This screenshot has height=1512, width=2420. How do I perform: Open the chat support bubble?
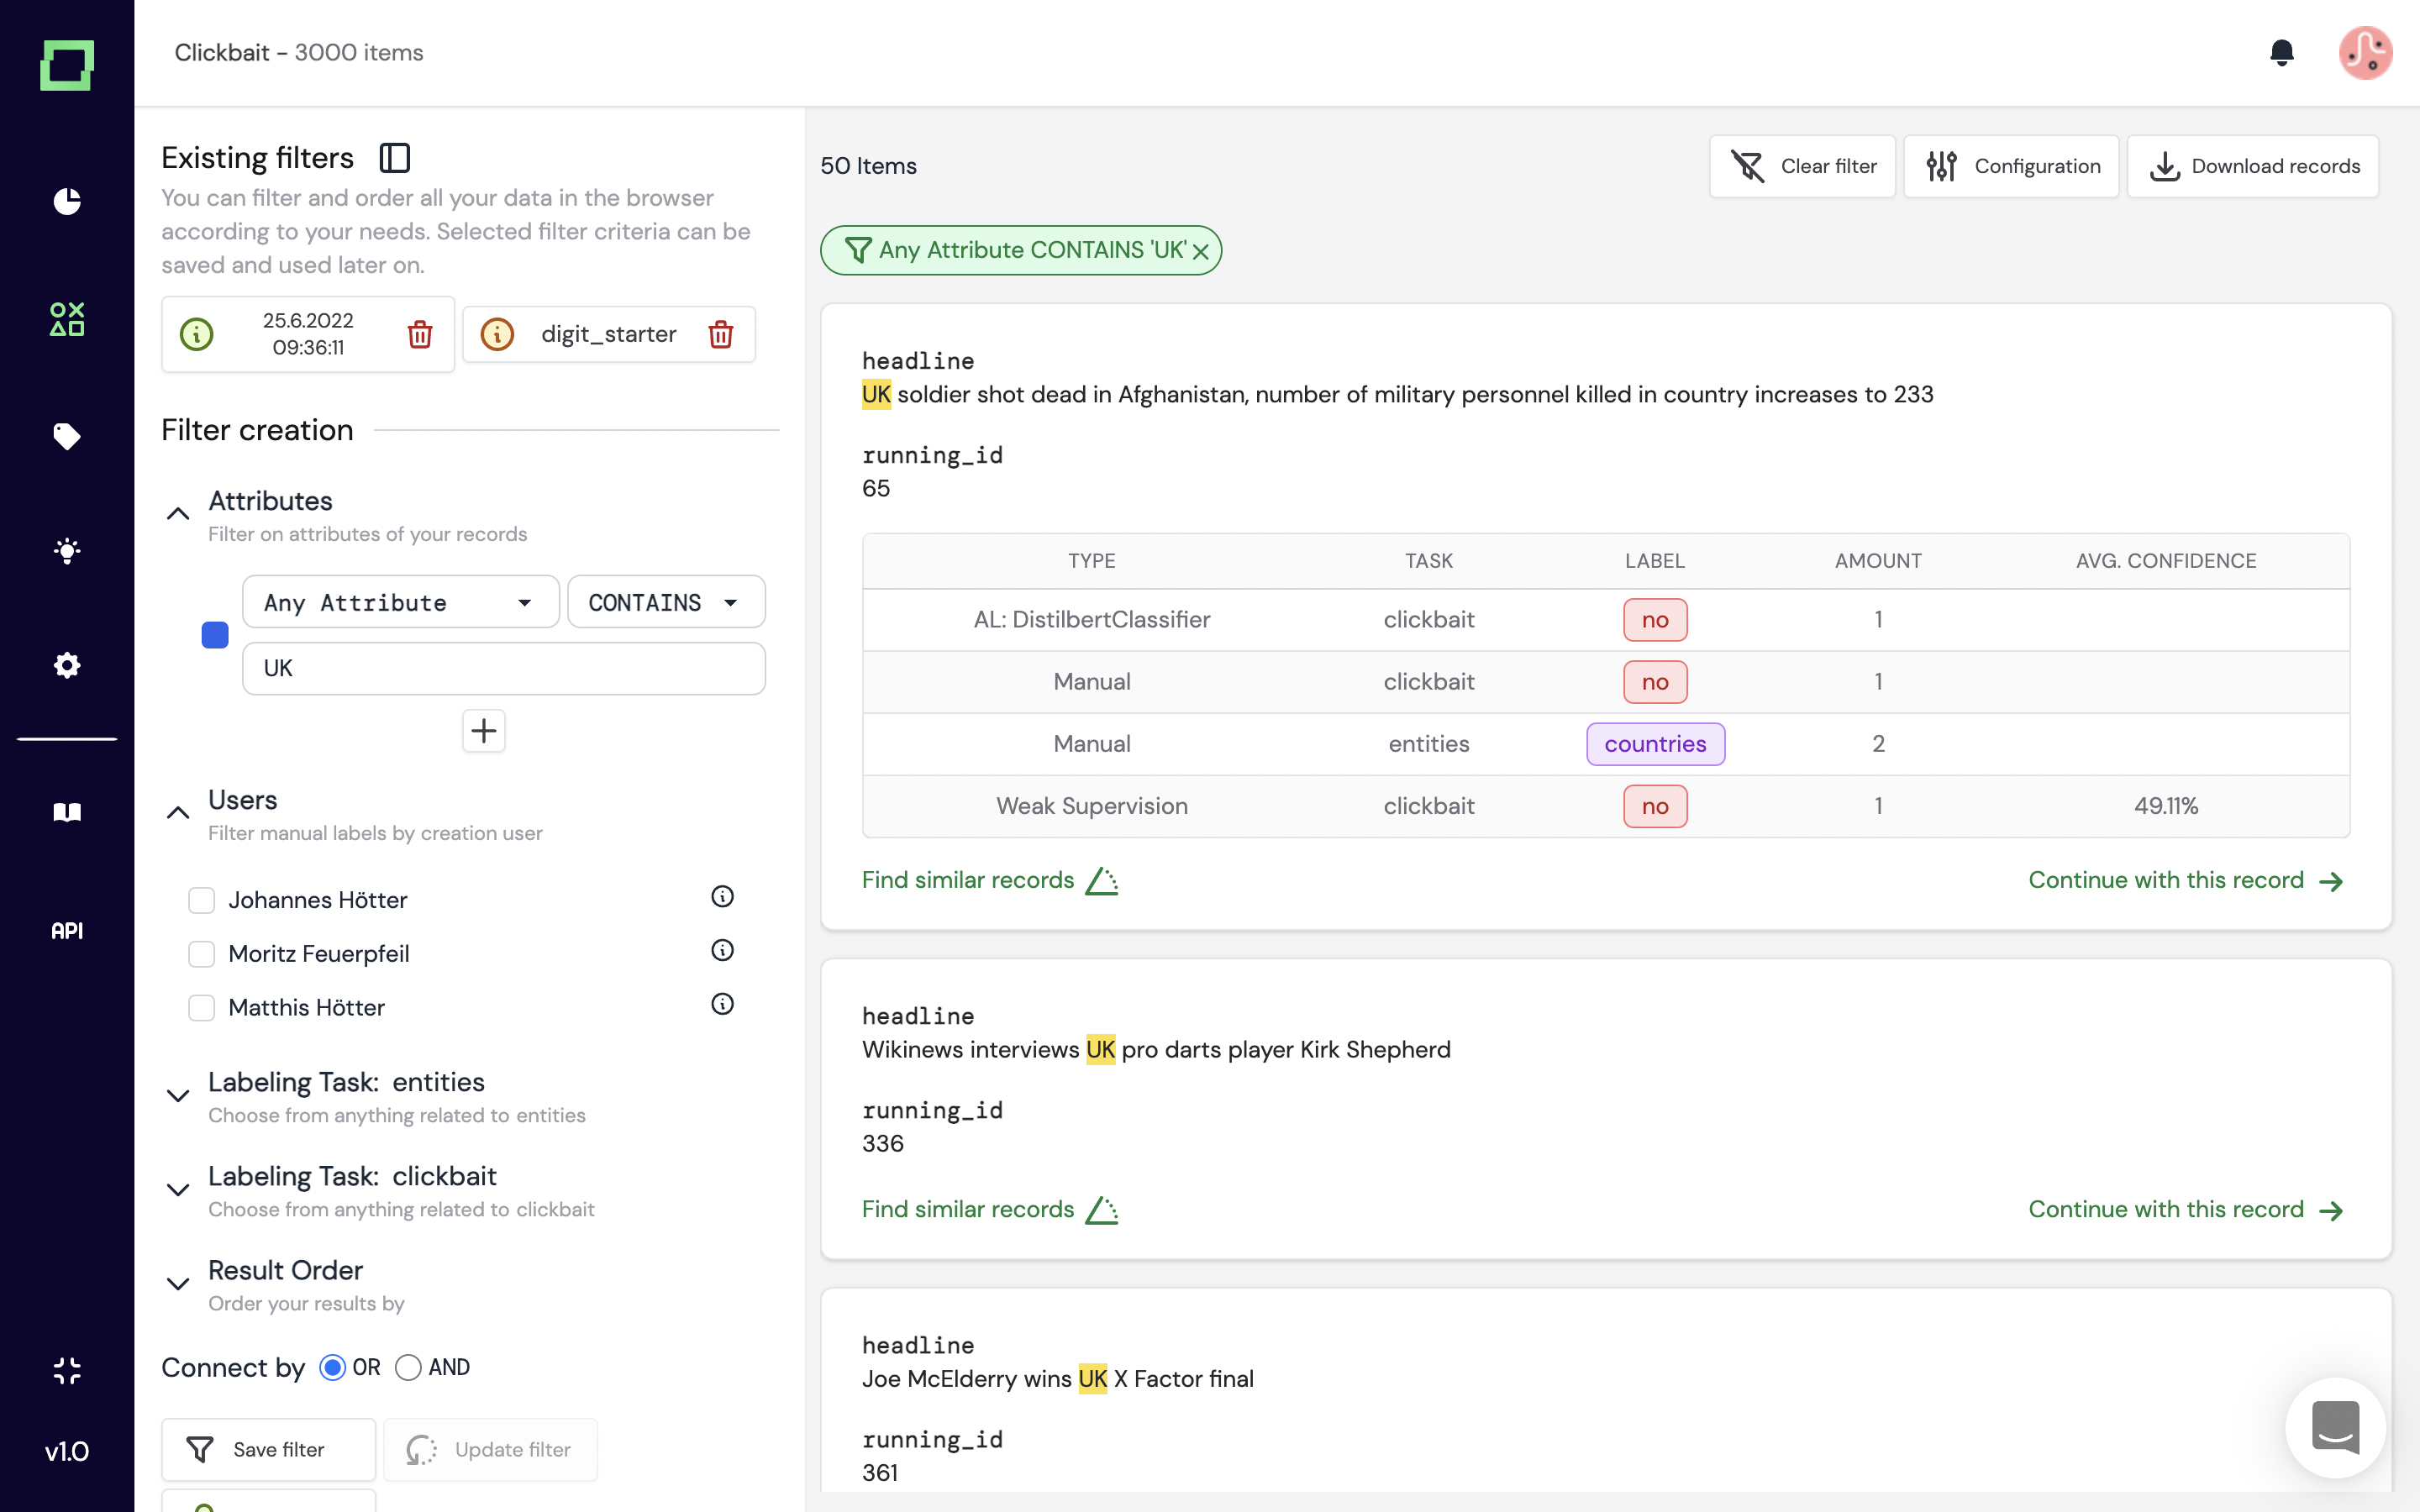[x=2335, y=1427]
